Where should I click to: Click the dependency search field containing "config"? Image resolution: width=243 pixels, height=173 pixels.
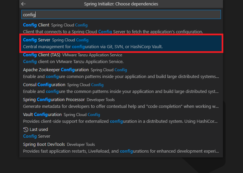click(x=121, y=15)
